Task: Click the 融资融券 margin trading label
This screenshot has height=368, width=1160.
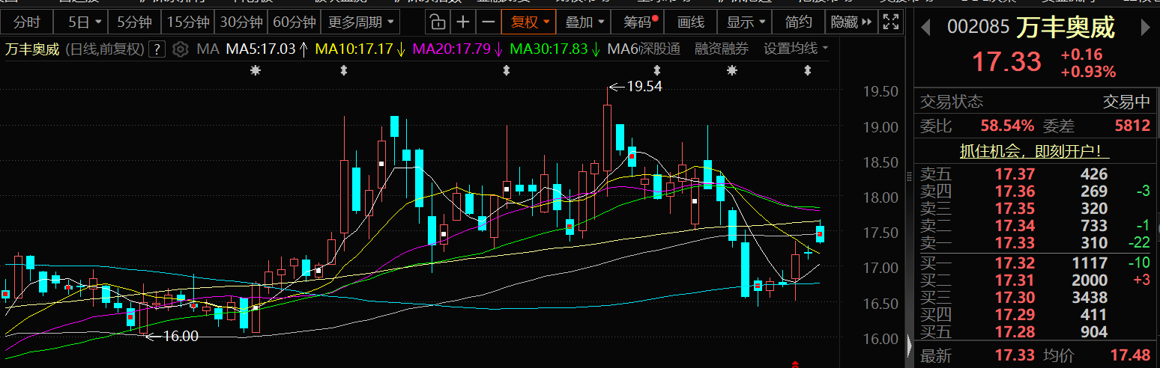Action: click(x=721, y=50)
